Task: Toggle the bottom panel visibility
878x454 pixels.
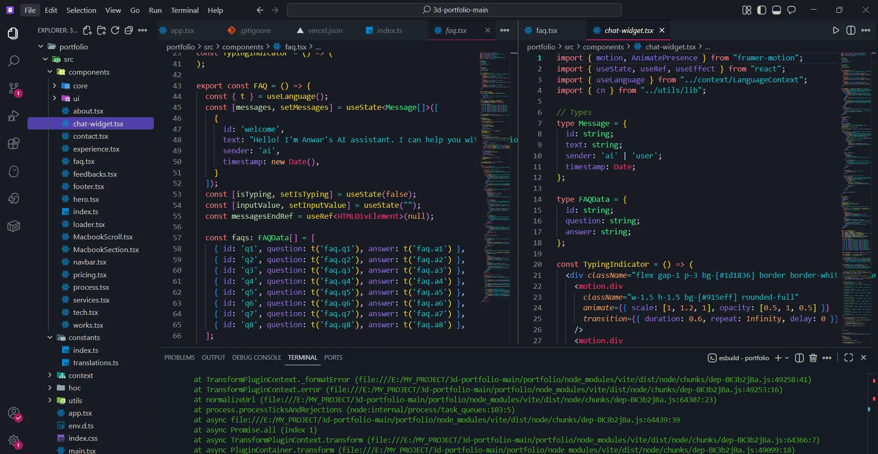Action: [x=776, y=10]
